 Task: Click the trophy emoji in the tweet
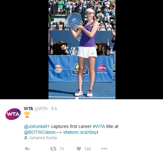click(x=27, y=115)
